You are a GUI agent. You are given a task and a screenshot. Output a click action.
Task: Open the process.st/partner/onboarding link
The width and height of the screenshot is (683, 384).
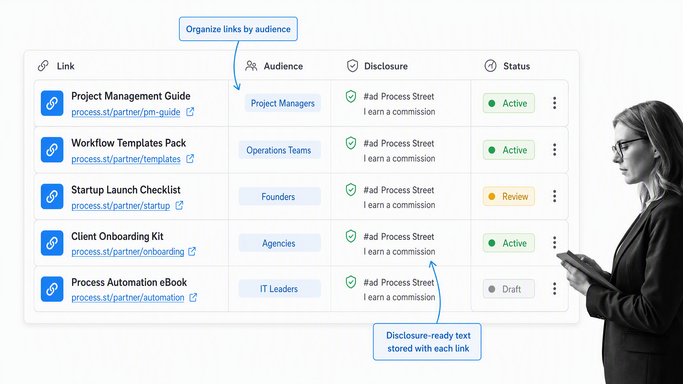[x=128, y=252]
